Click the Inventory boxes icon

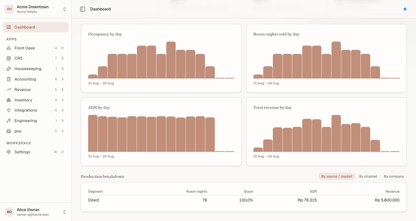click(x=9, y=100)
